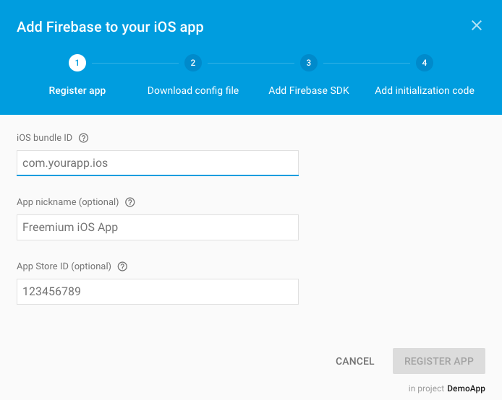Click the iOS bundle ID label text
Image resolution: width=502 pixels, height=400 pixels.
point(44,137)
